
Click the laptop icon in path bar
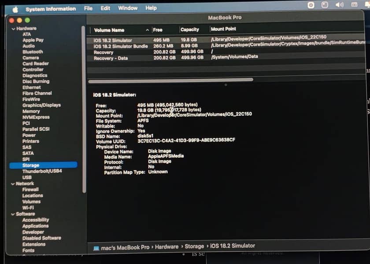(96, 248)
